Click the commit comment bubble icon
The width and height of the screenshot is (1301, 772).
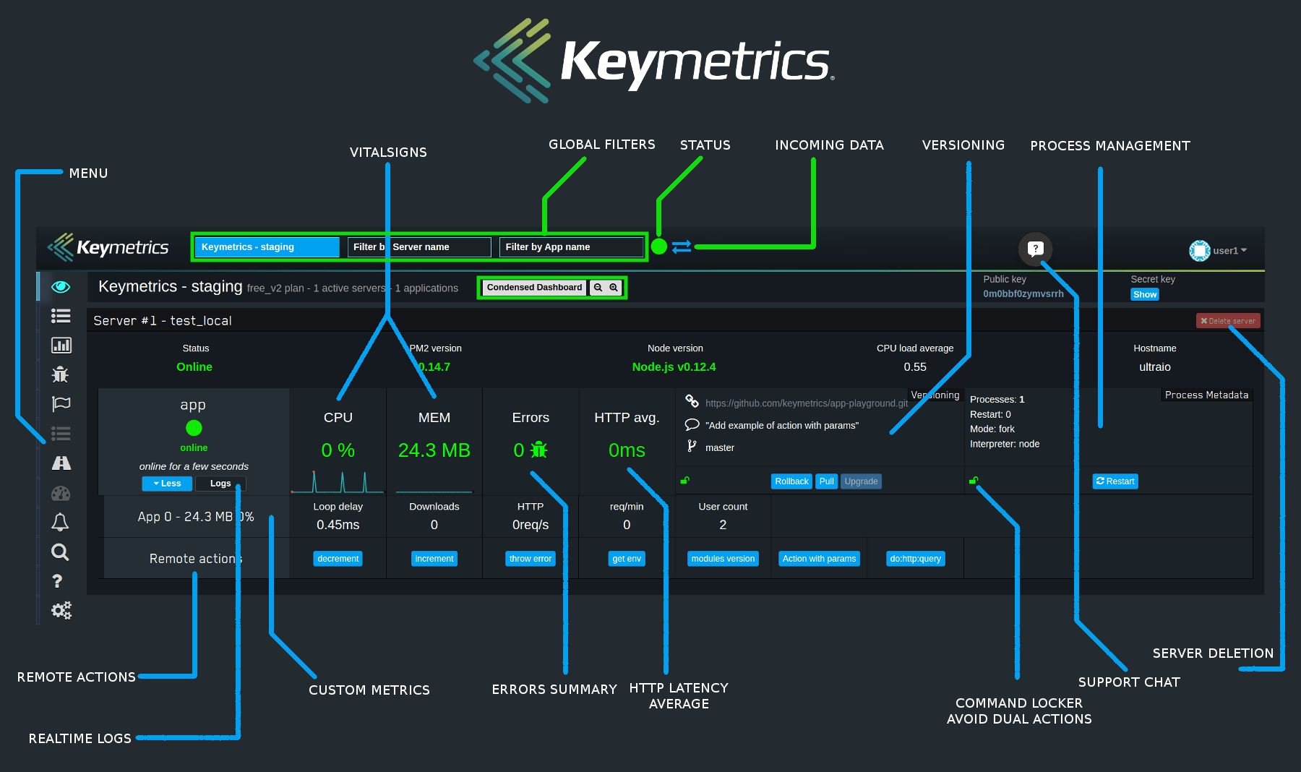tap(692, 424)
